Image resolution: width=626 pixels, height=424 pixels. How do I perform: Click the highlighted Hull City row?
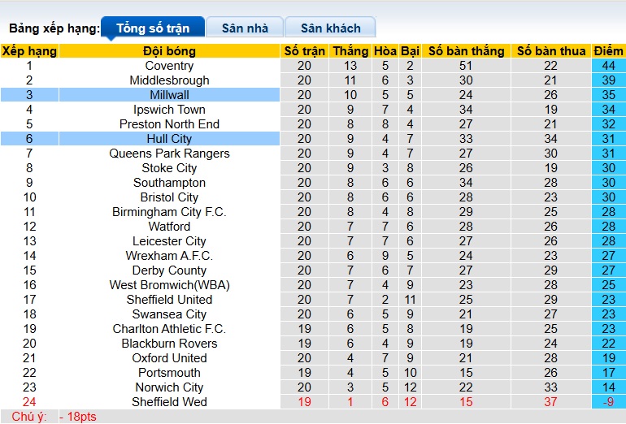[169, 139]
